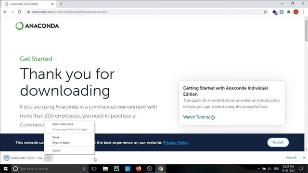Show hidden system tray icons
Image resolution: width=308 pixels, height=173 pixels.
tap(259, 169)
